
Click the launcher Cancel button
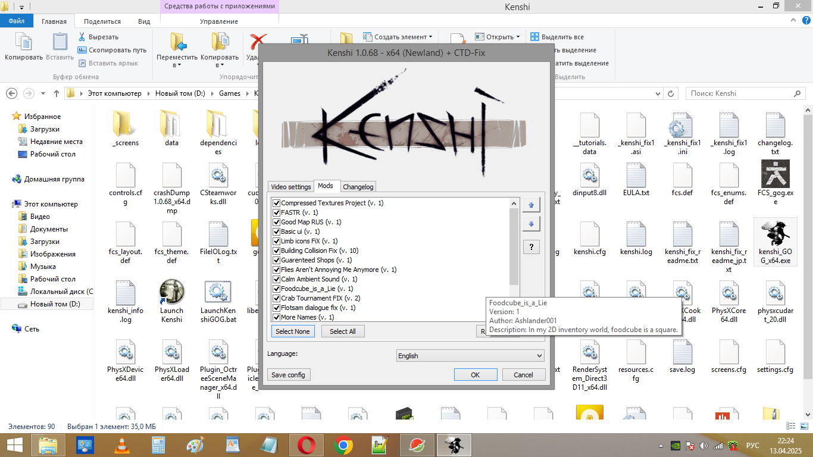click(524, 375)
